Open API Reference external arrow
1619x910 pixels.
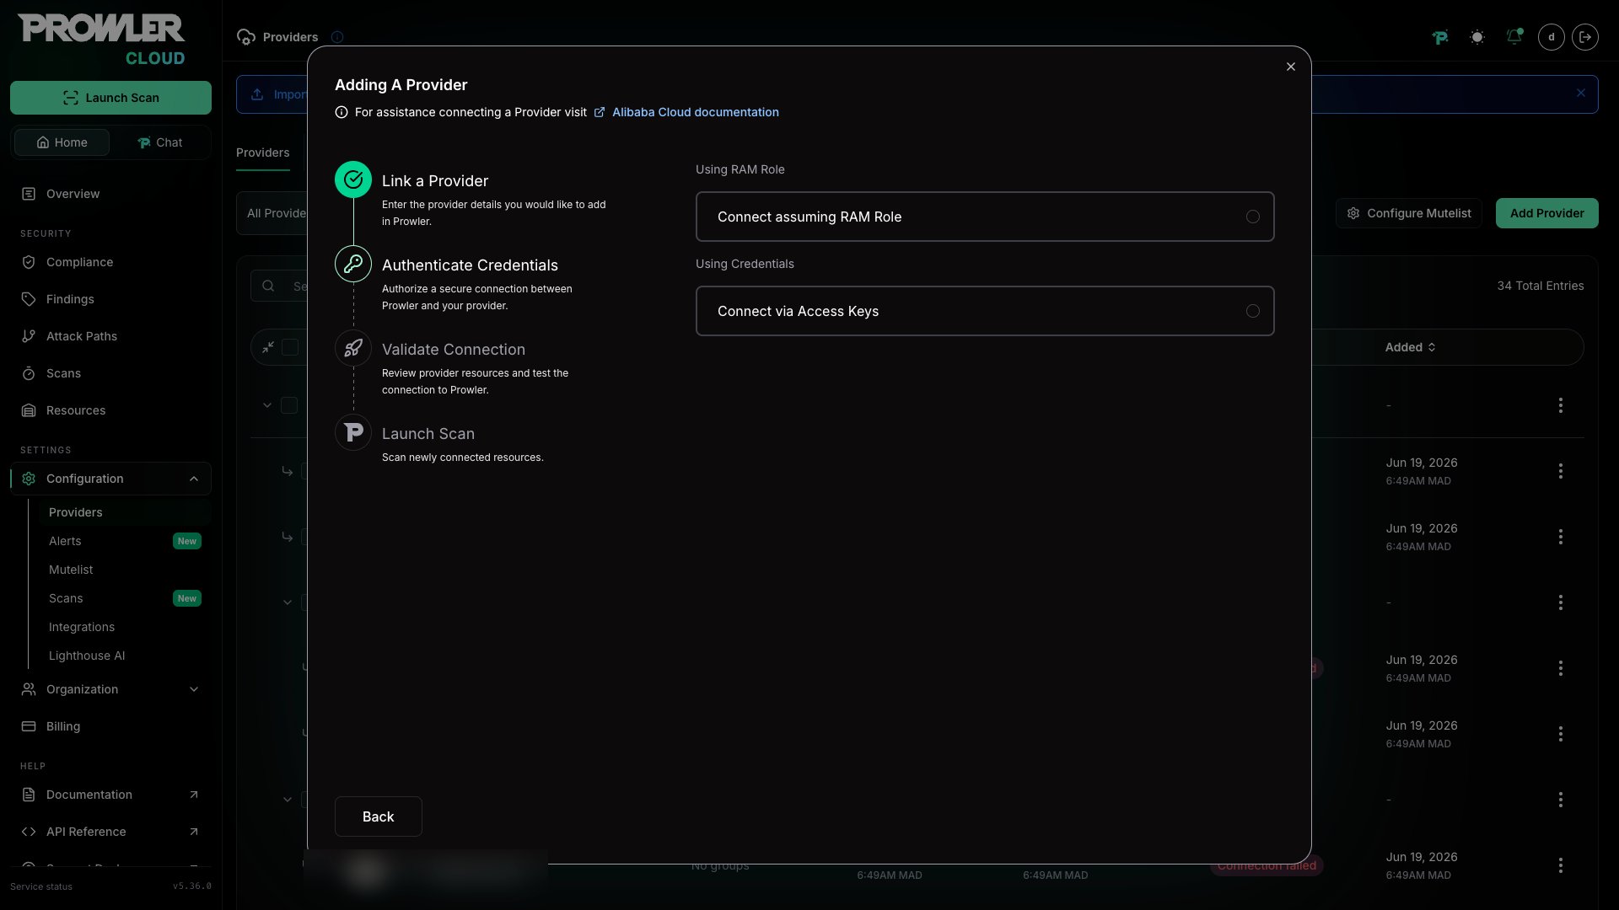click(x=194, y=832)
